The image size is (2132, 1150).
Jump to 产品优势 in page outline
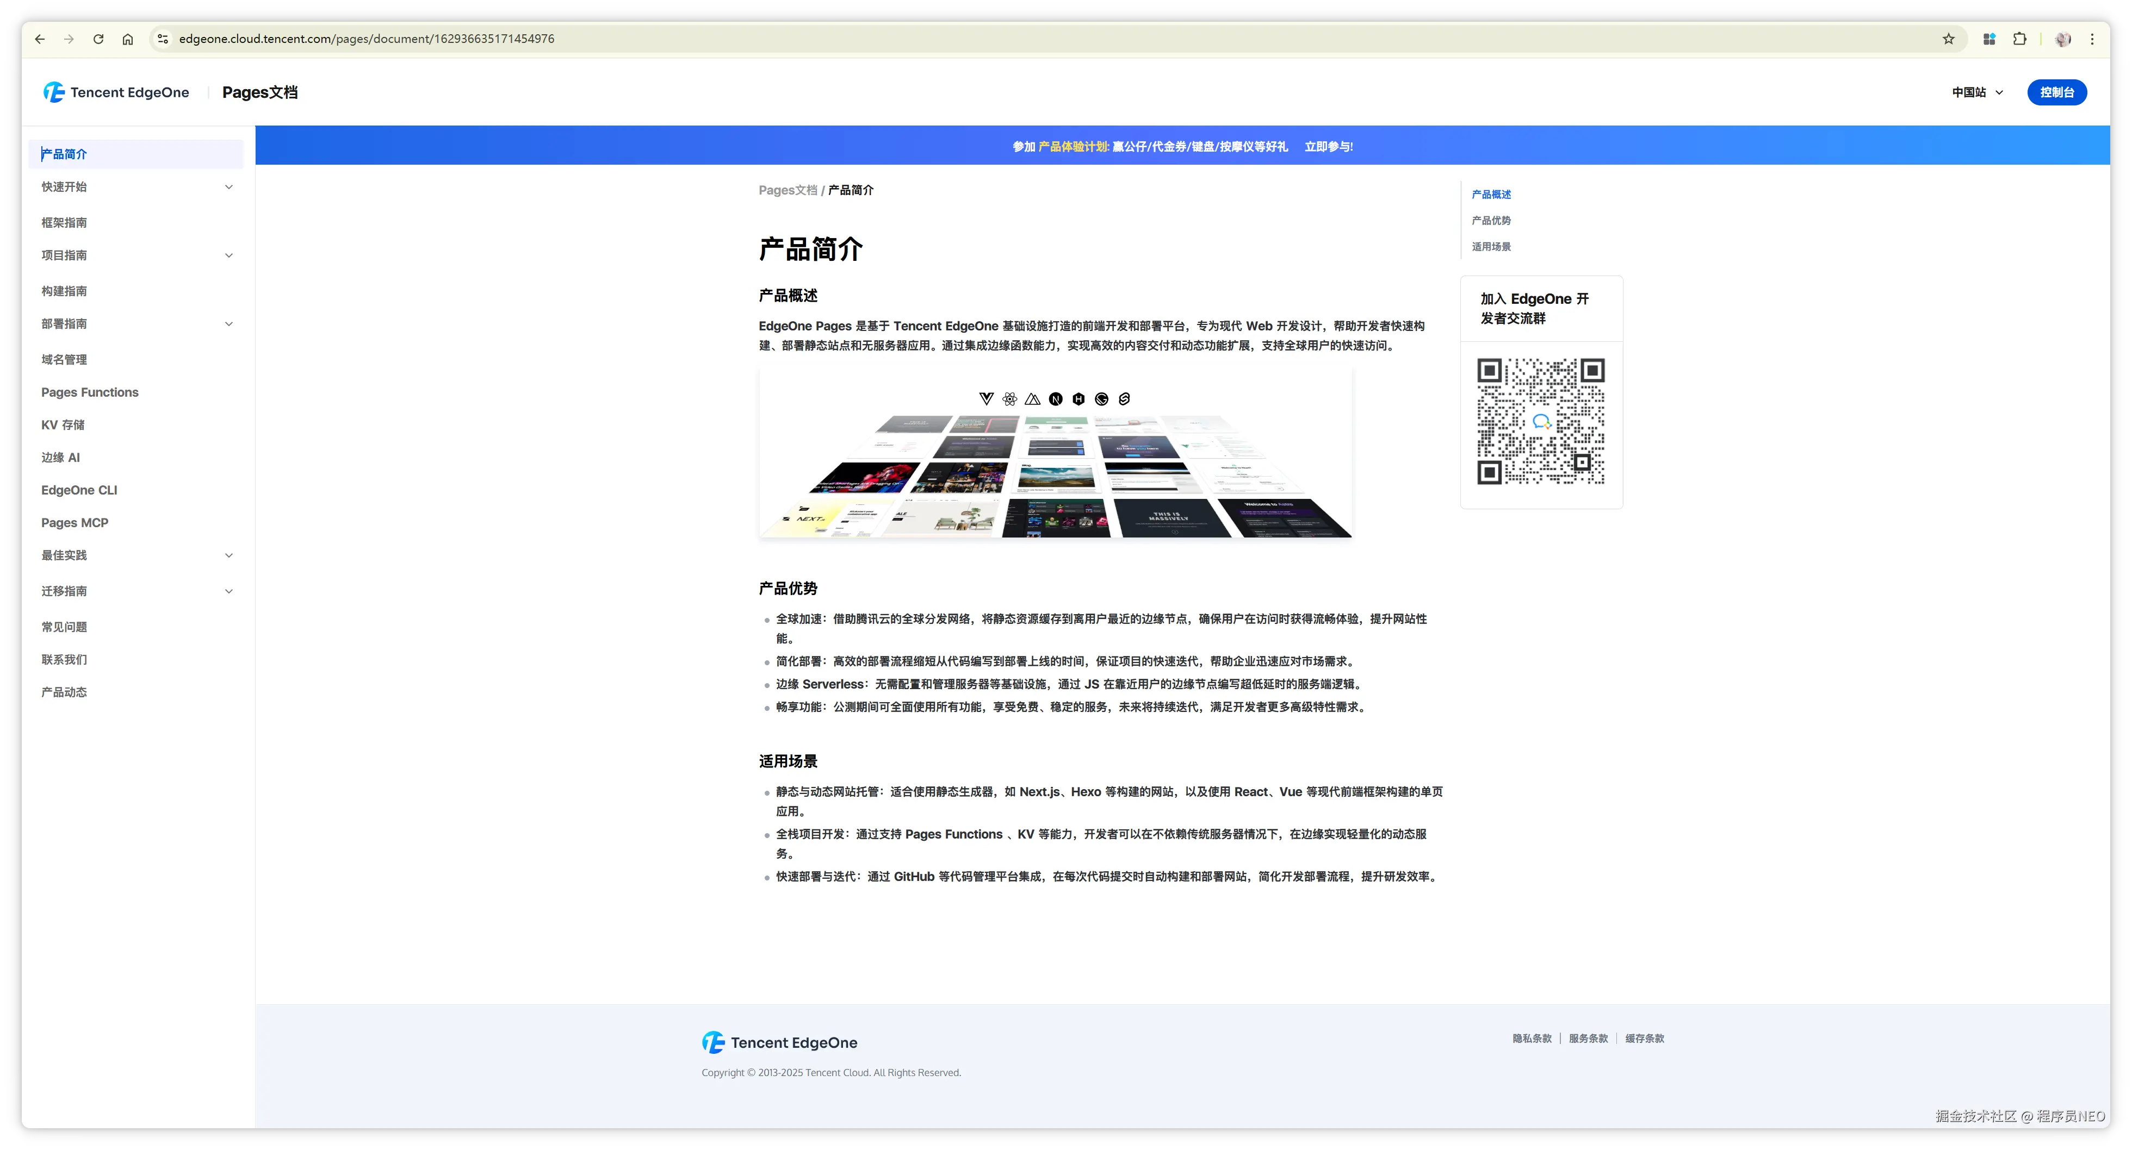pos(1491,221)
